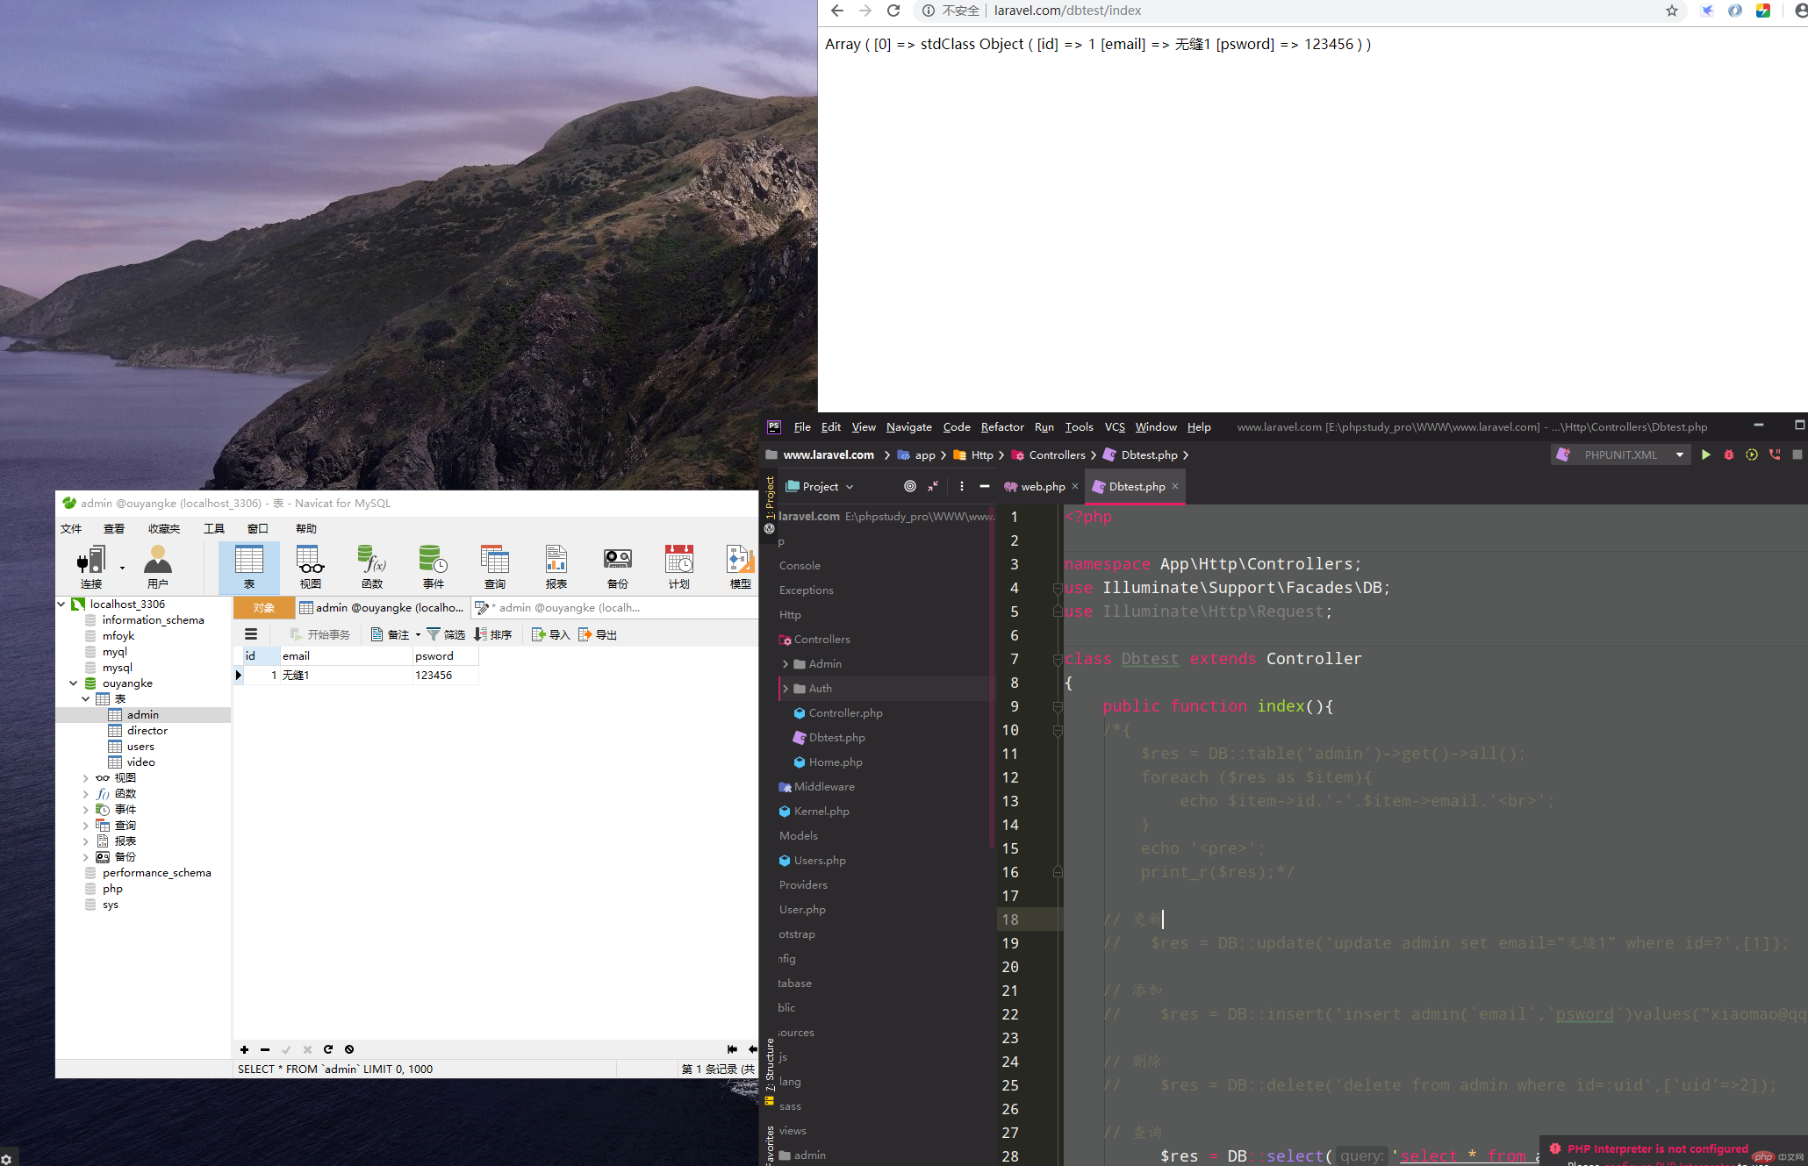Expand the 查询 queries node
The image size is (1808, 1166).
click(x=86, y=825)
